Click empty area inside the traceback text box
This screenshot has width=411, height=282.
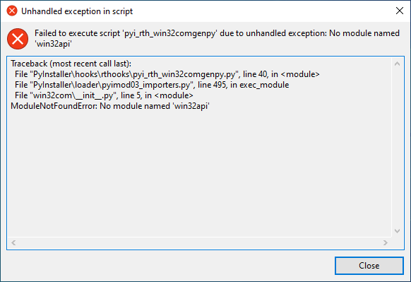tap(199, 173)
